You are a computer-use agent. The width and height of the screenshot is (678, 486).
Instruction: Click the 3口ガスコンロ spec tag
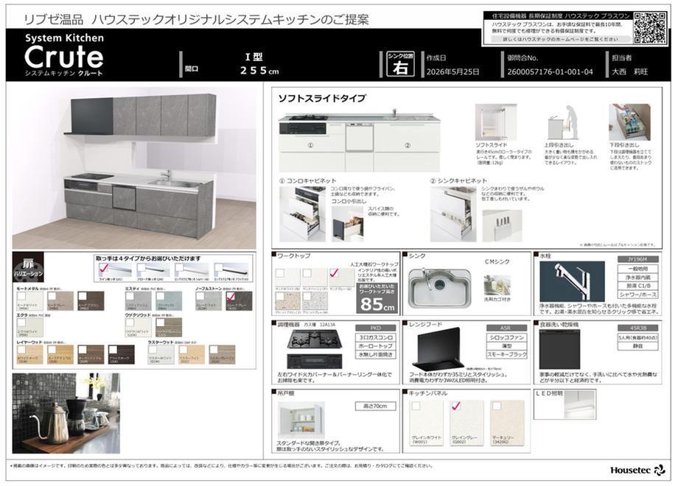375,337
